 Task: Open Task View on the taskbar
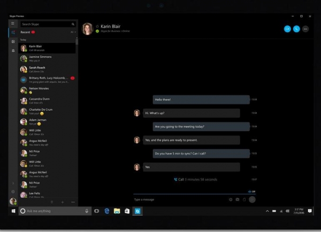click(96, 211)
